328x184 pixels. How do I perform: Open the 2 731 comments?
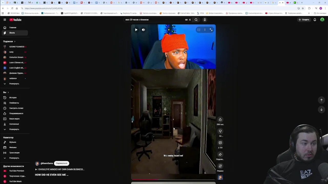(220, 143)
